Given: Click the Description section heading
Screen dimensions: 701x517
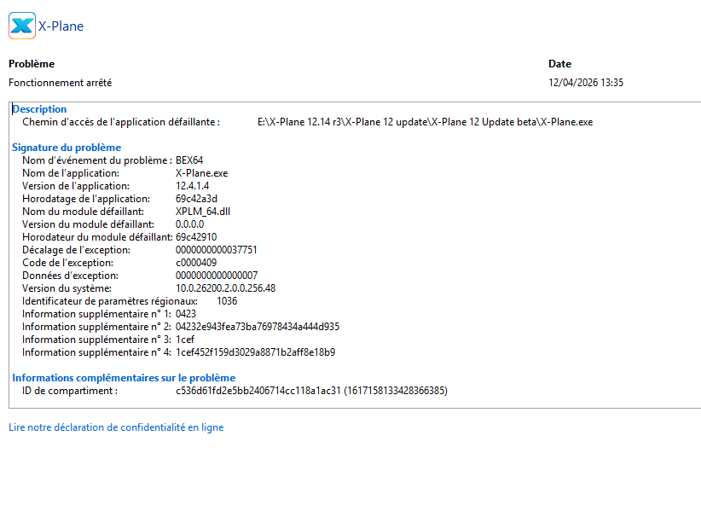Looking at the screenshot, I should click(39, 109).
